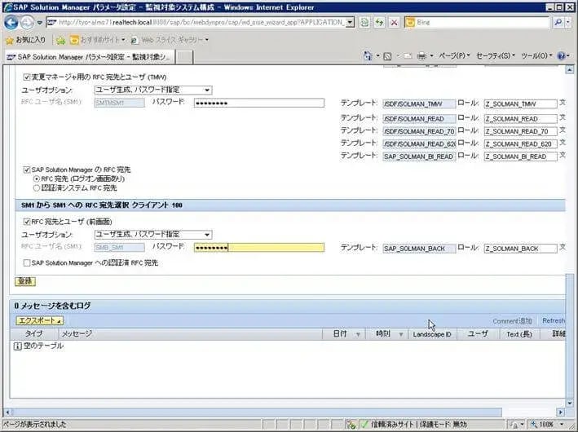Expand the Web スライス ギャラリー dropdown
This screenshot has width=578, height=432.
(x=207, y=40)
